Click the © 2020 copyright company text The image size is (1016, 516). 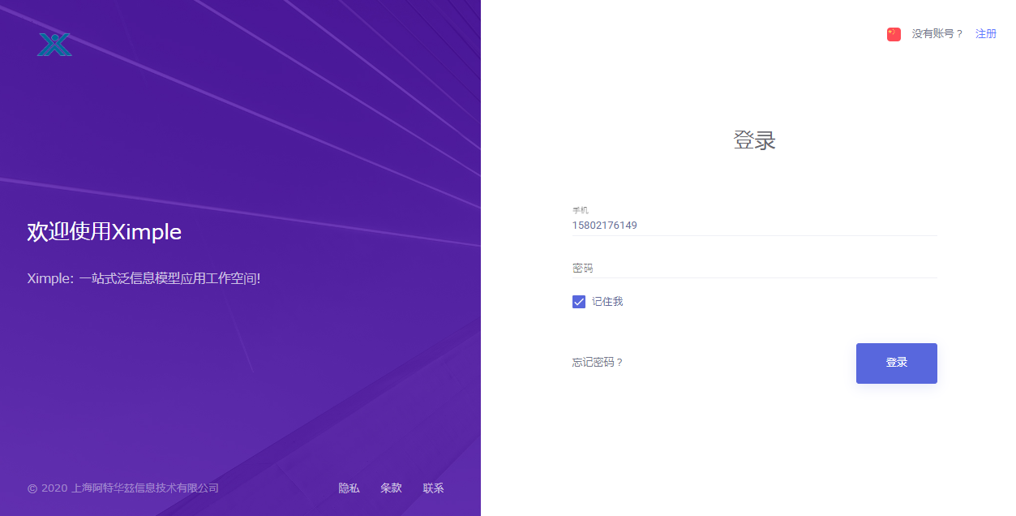point(123,488)
